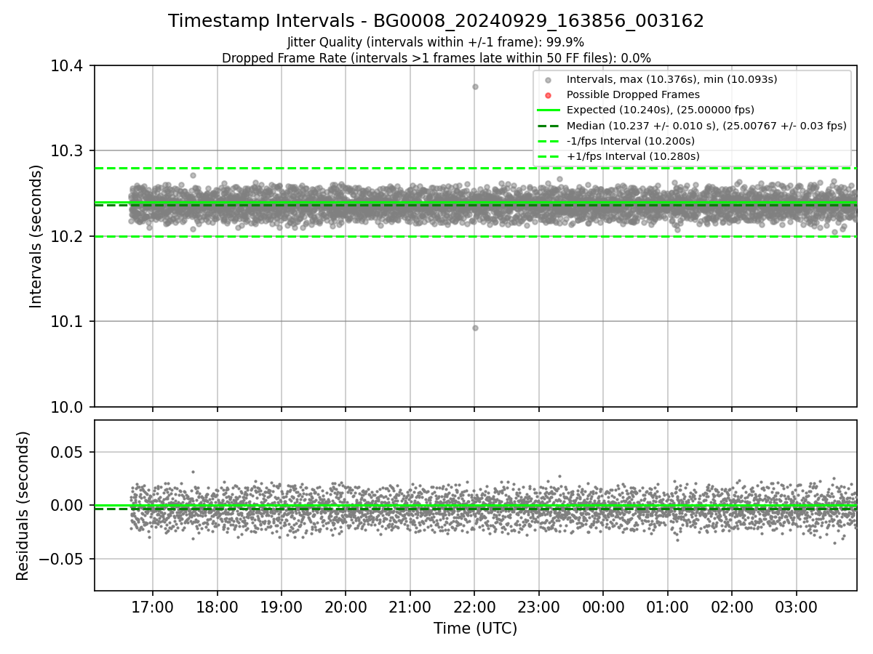Click the red dot marker for Possible Dropped Frames
Image resolution: width=873 pixels, height=654 pixels.
pos(549,95)
